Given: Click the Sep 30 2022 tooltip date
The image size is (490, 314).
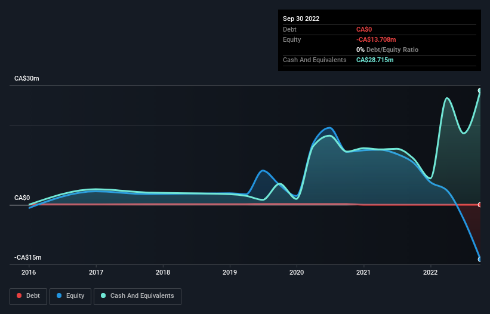Looking at the screenshot, I should click(301, 19).
